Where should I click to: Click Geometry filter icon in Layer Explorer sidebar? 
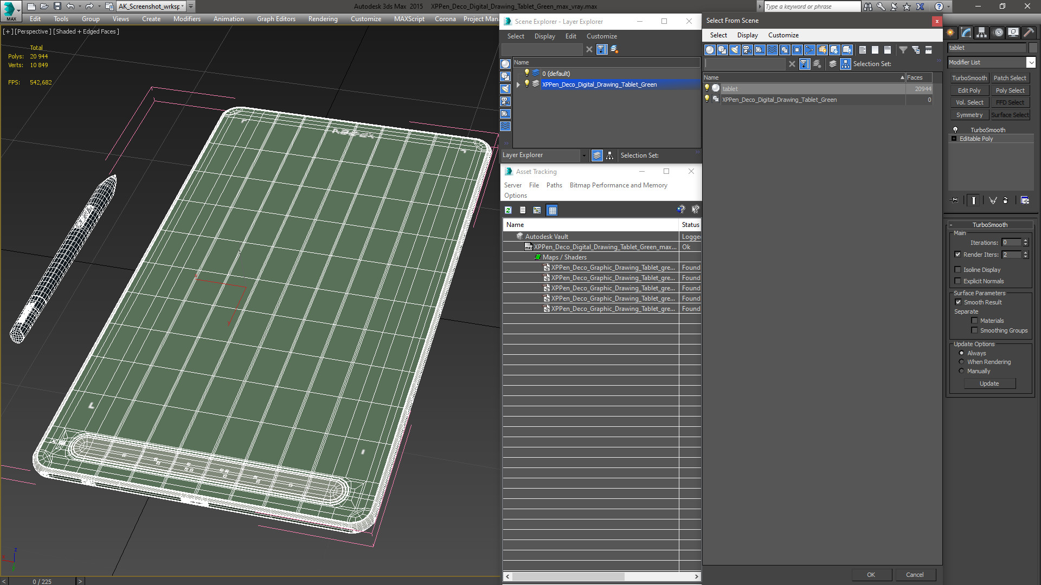click(505, 64)
